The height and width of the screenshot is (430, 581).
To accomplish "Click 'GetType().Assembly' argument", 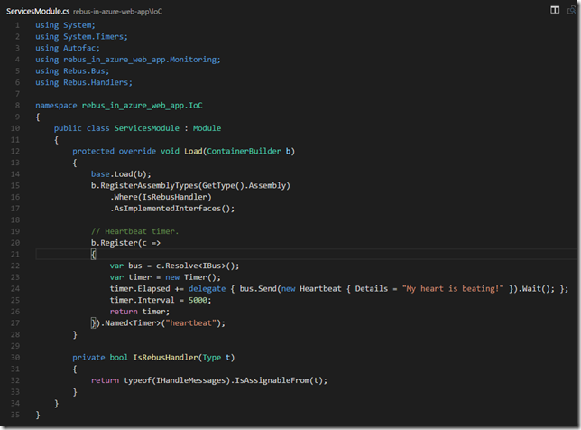I will click(244, 186).
